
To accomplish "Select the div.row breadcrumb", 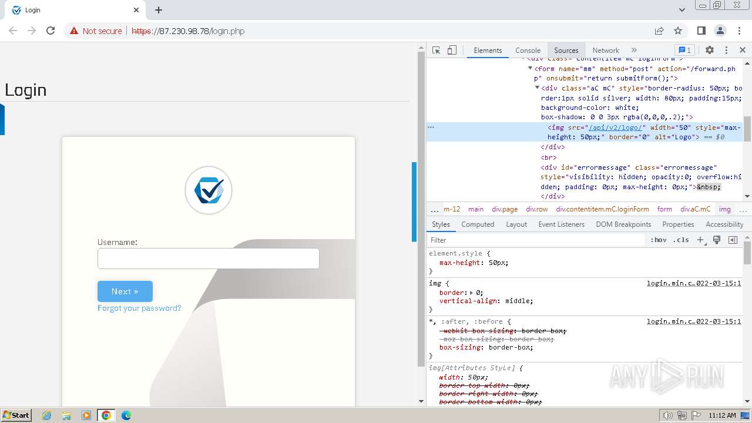I will (537, 209).
